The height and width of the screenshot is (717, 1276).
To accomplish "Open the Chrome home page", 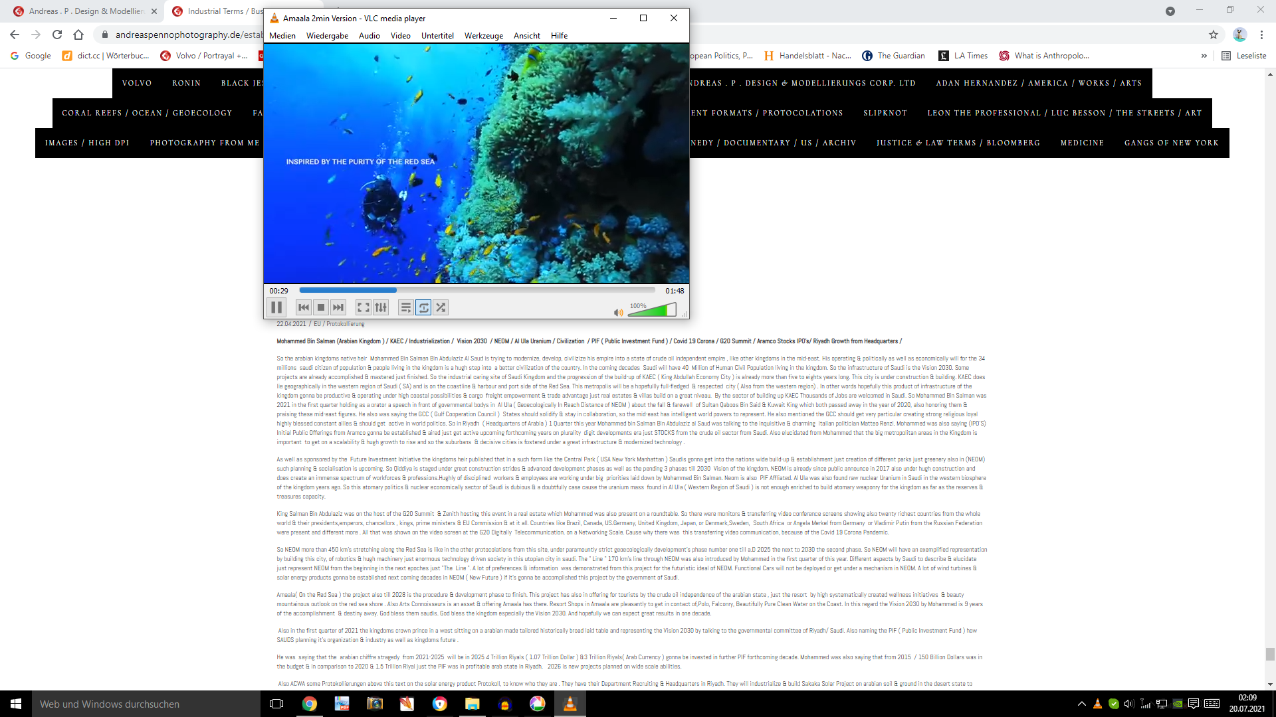I will click(78, 35).
